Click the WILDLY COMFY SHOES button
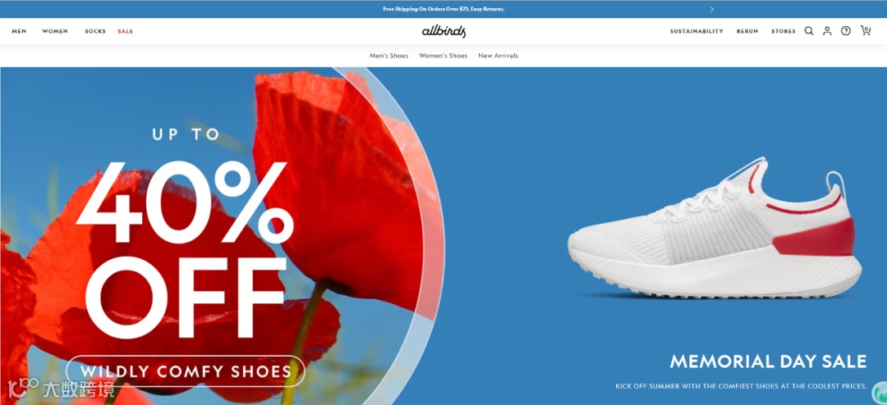Screen dimensions: 887x405 [186, 371]
